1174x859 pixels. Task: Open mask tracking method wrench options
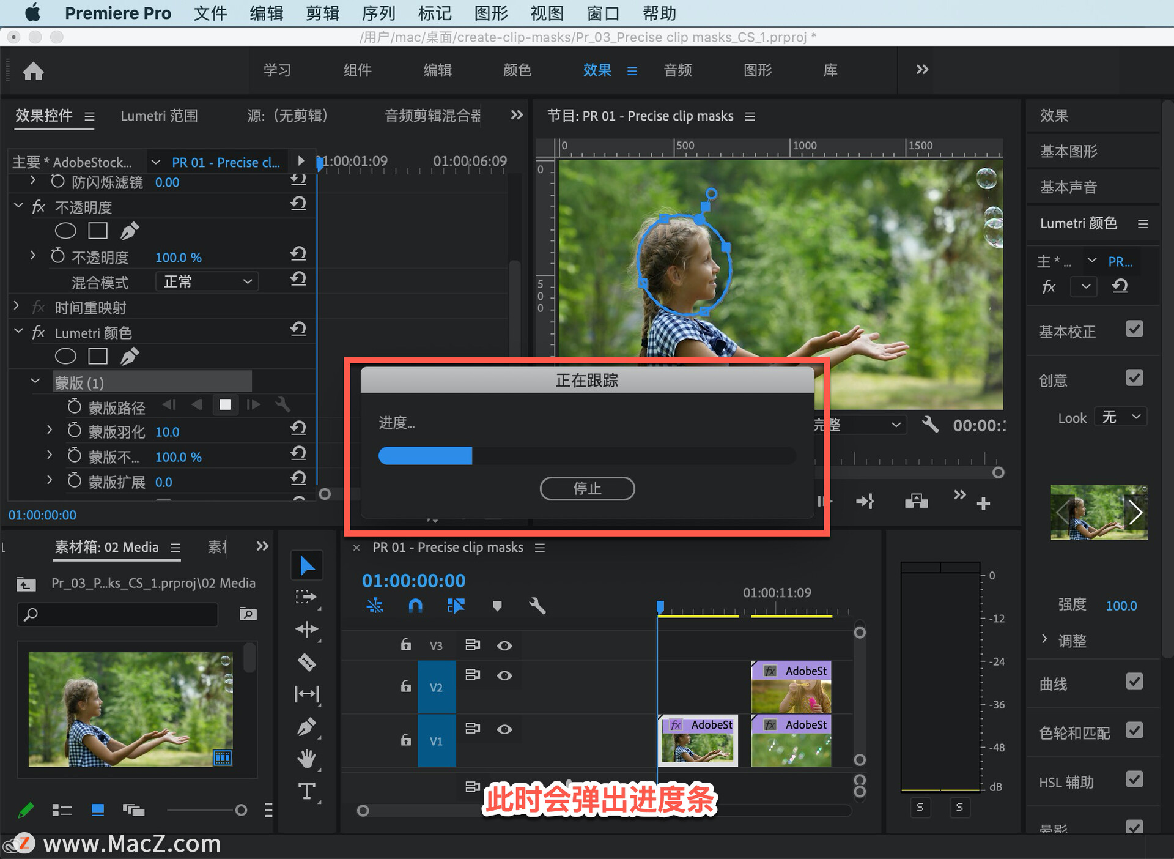pos(282,404)
